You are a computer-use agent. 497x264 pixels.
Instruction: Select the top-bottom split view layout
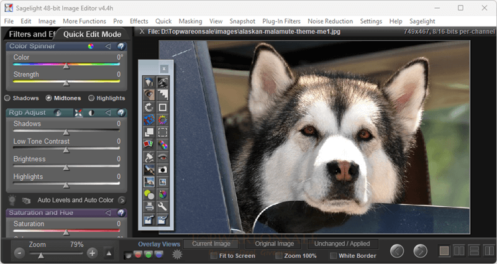coord(474,251)
